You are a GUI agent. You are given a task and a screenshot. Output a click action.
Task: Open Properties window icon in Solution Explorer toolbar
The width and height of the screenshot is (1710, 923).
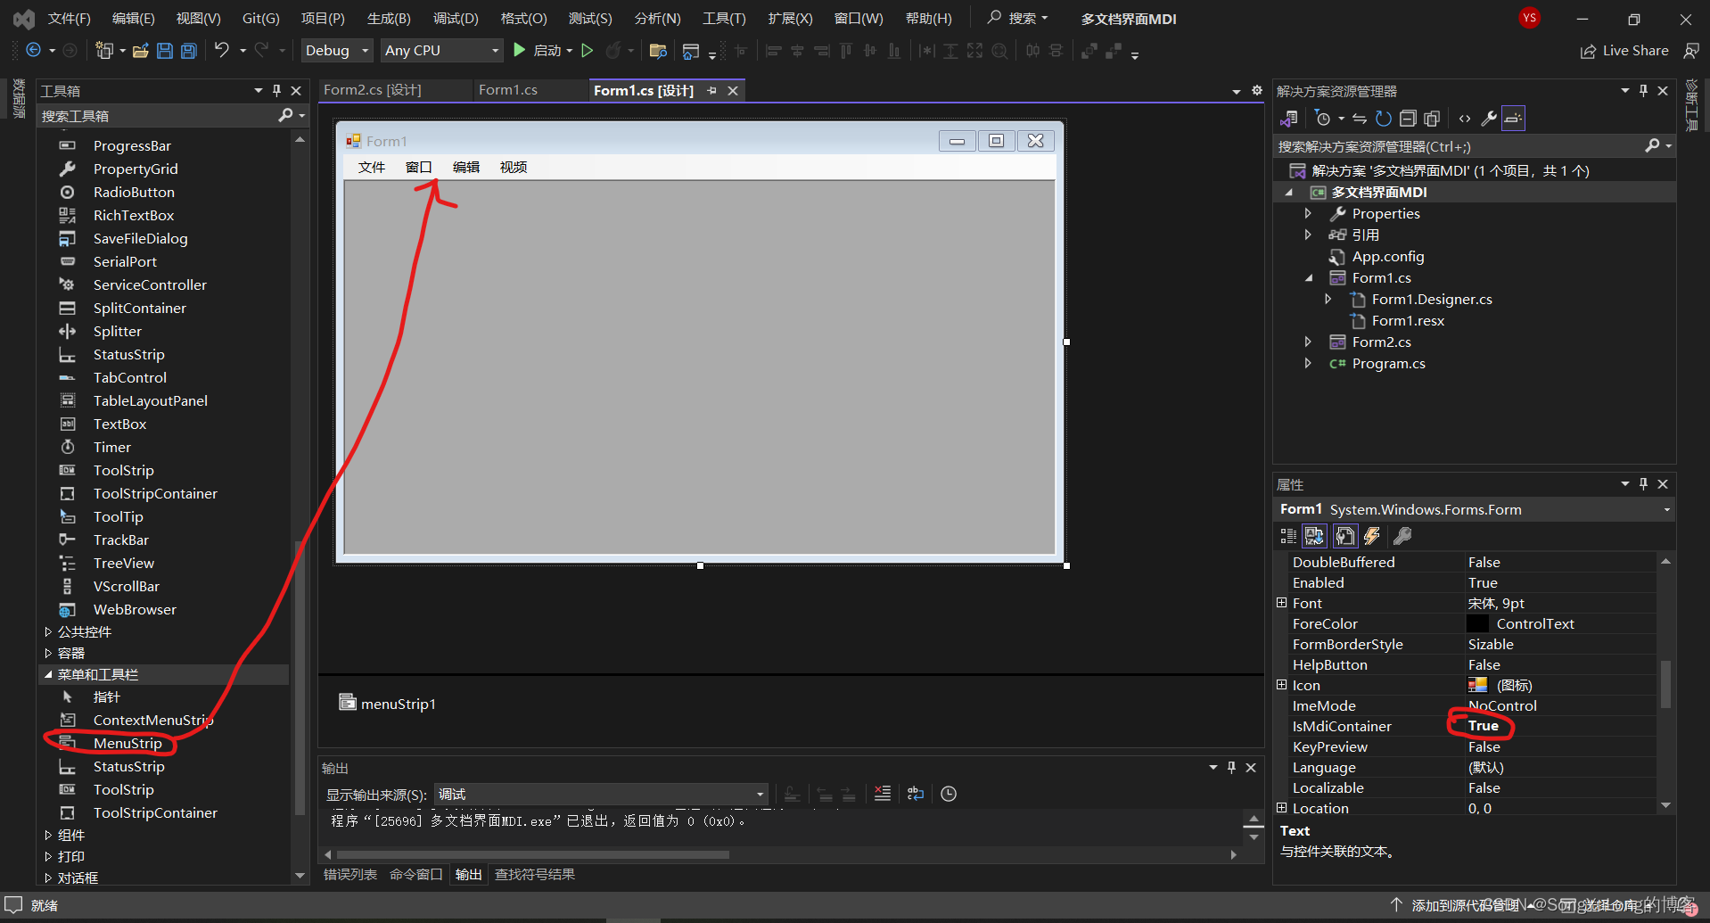pyautogui.click(x=1489, y=118)
